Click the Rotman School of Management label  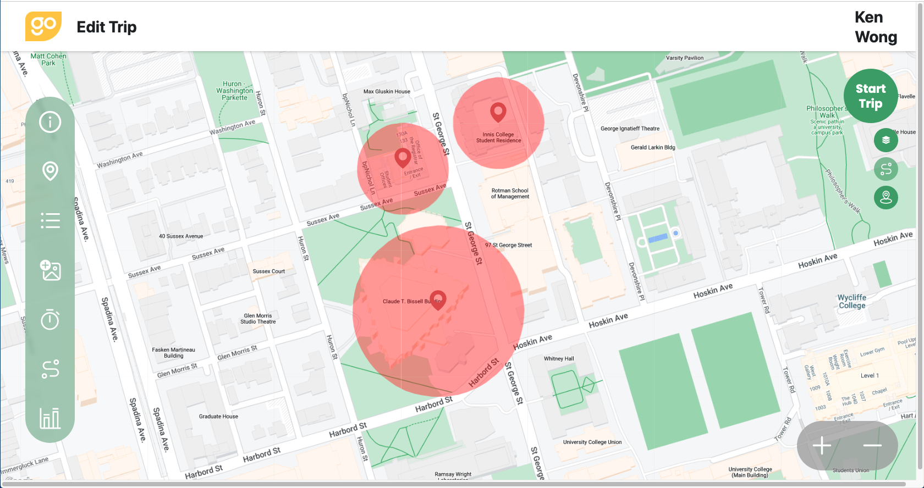(510, 193)
